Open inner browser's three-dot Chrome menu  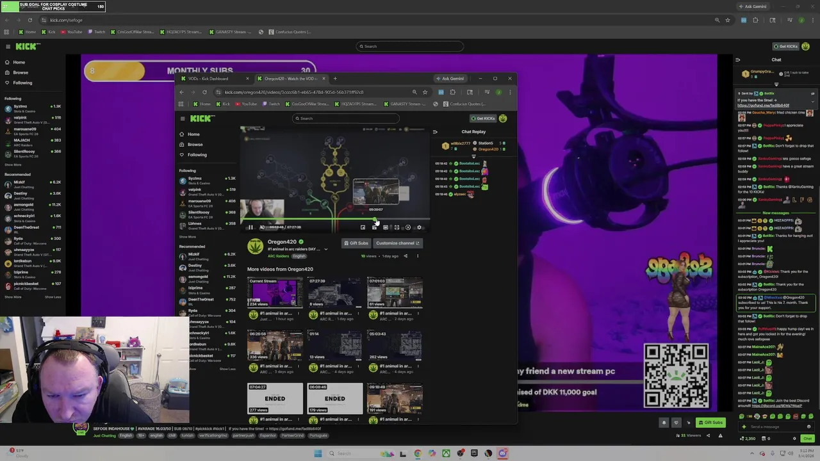coord(510,92)
